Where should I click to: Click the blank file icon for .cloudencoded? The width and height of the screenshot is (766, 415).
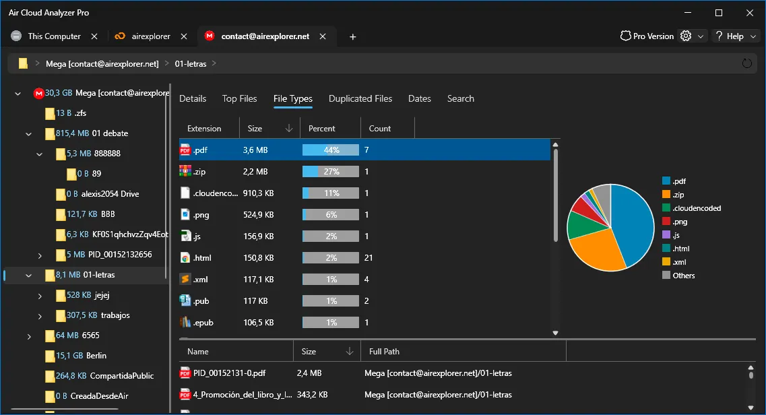pyautogui.click(x=185, y=193)
